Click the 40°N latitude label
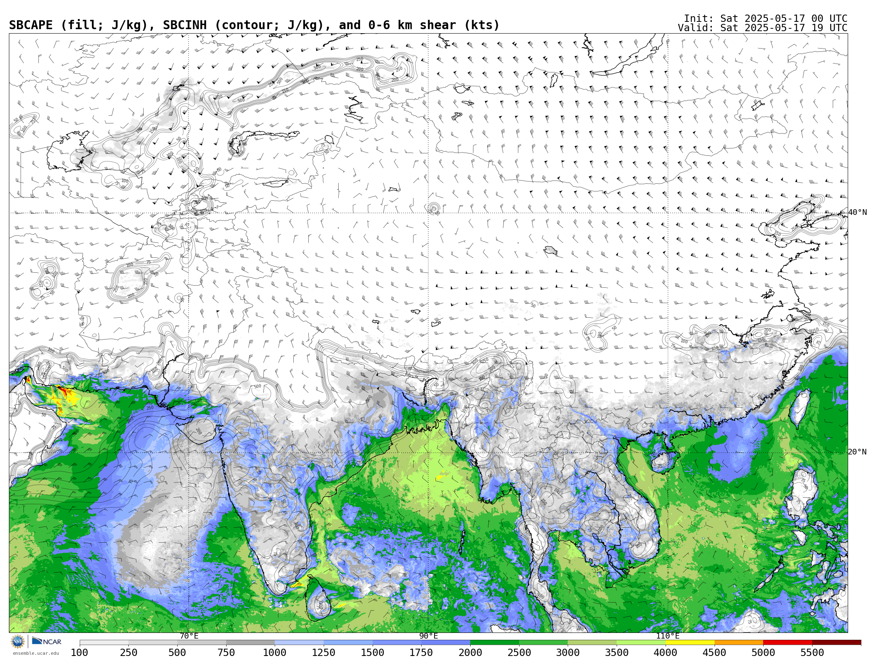This screenshot has width=874, height=658. [x=857, y=212]
